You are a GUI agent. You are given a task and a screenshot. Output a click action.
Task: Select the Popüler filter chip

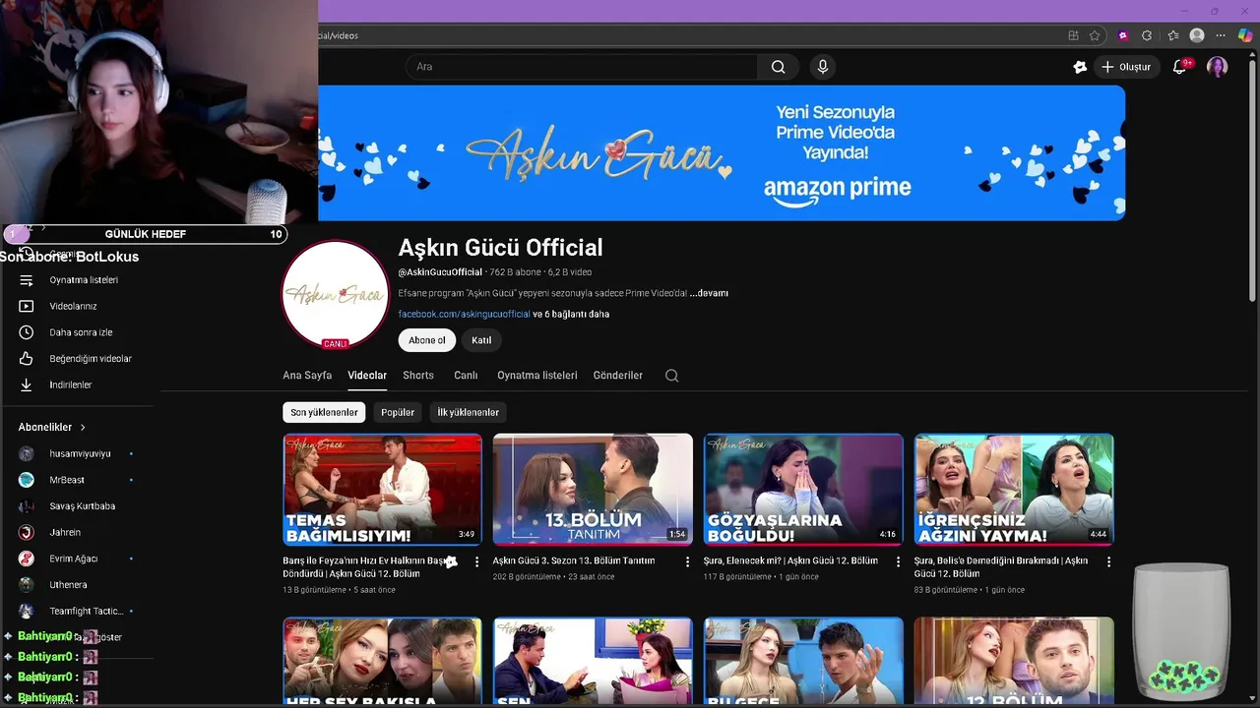(x=398, y=412)
